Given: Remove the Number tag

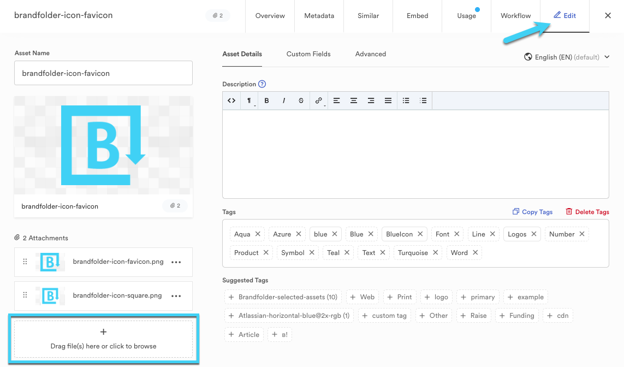Looking at the screenshot, I should tap(582, 234).
